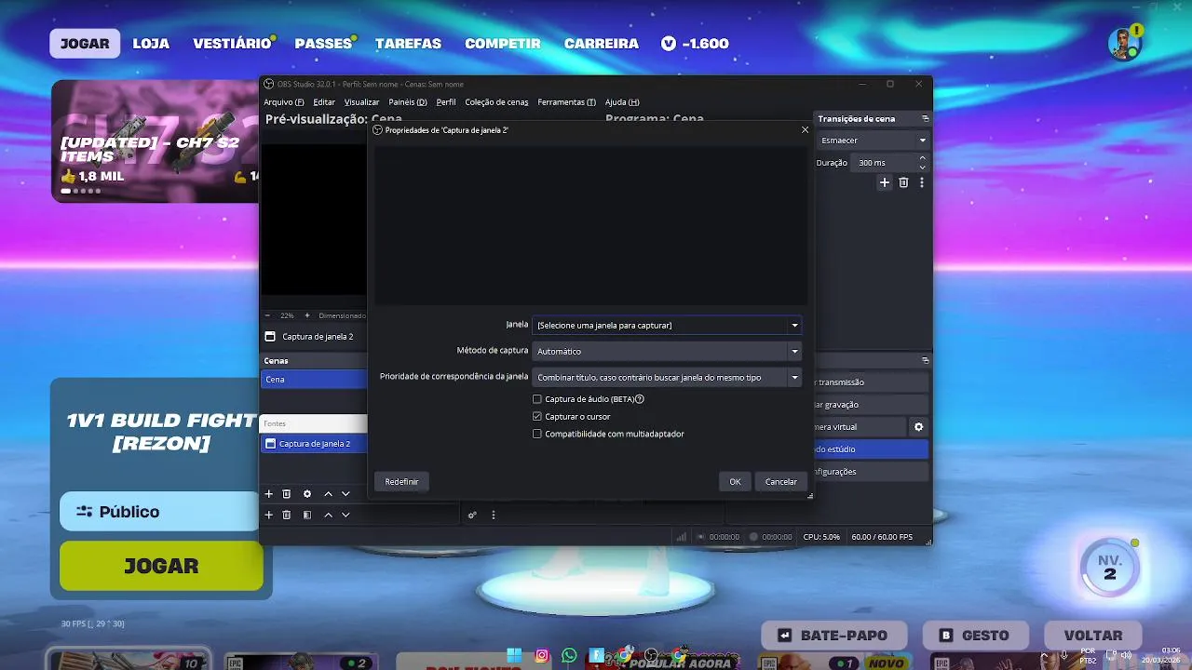Click window icon beside Captura de janela 2
The width and height of the screenshot is (1192, 670).
(x=270, y=337)
